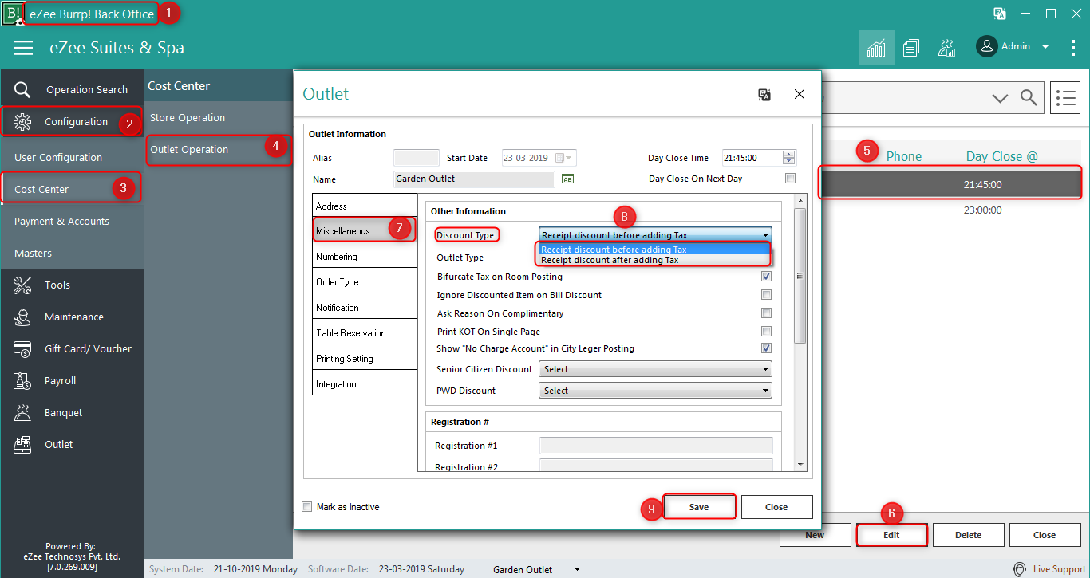Switch to the Notification tab
This screenshot has width=1090, height=578.
(365, 308)
